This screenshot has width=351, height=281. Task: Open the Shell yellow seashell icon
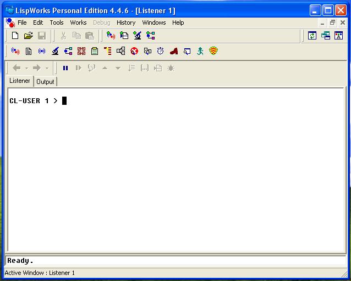point(213,51)
